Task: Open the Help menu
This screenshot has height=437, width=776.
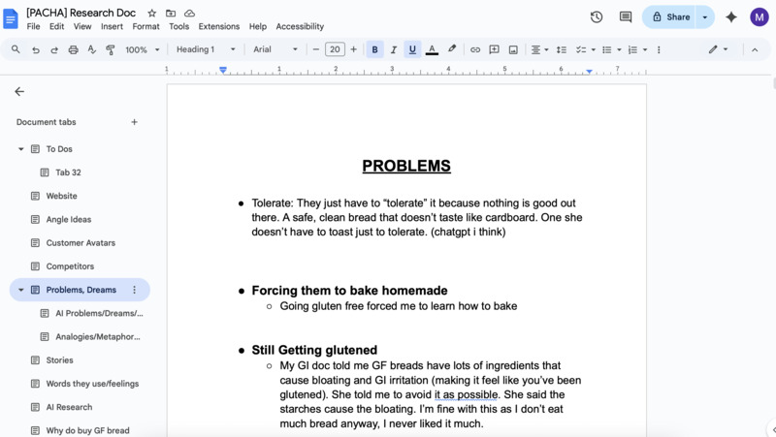Action: tap(257, 27)
